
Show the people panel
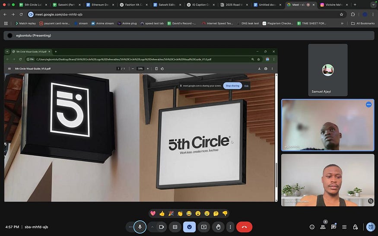323,227
